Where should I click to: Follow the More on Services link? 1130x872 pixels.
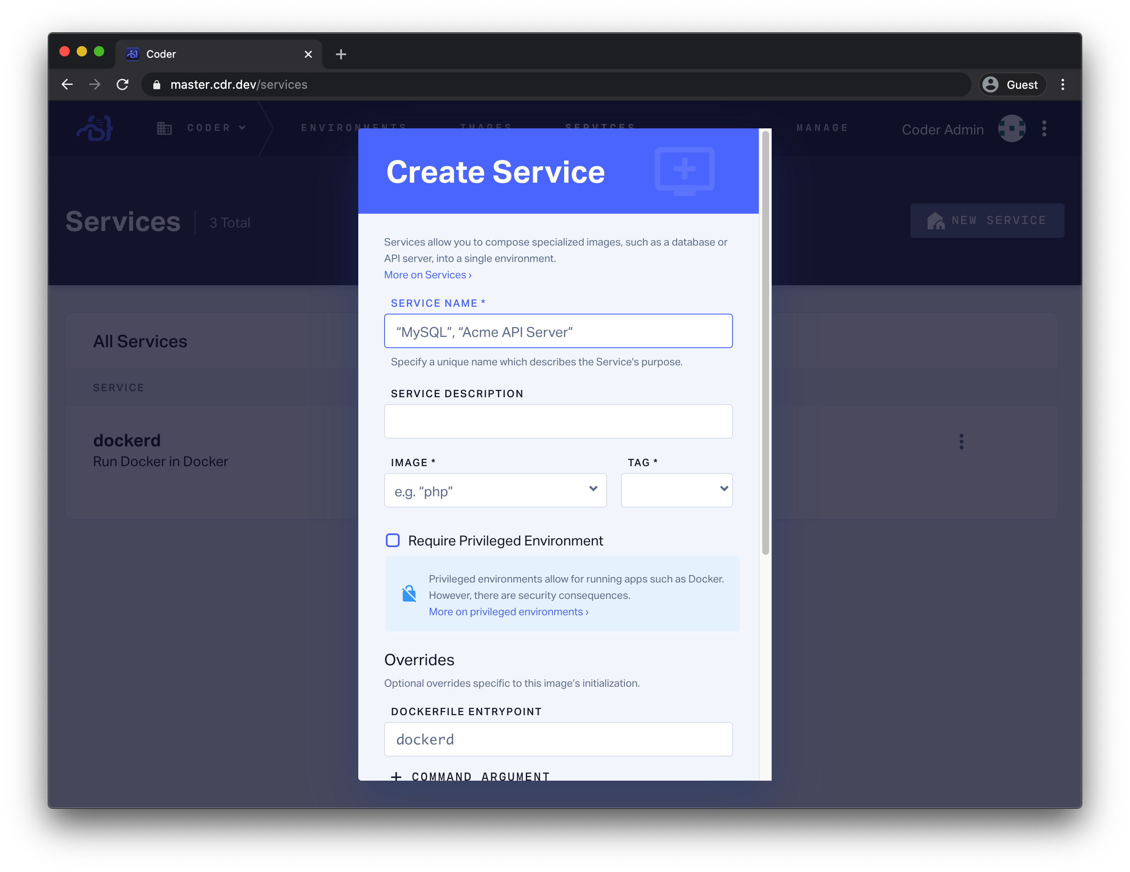427,275
